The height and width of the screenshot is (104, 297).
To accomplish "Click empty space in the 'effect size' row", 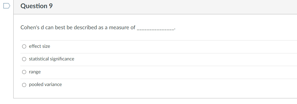I will [x=170, y=46].
